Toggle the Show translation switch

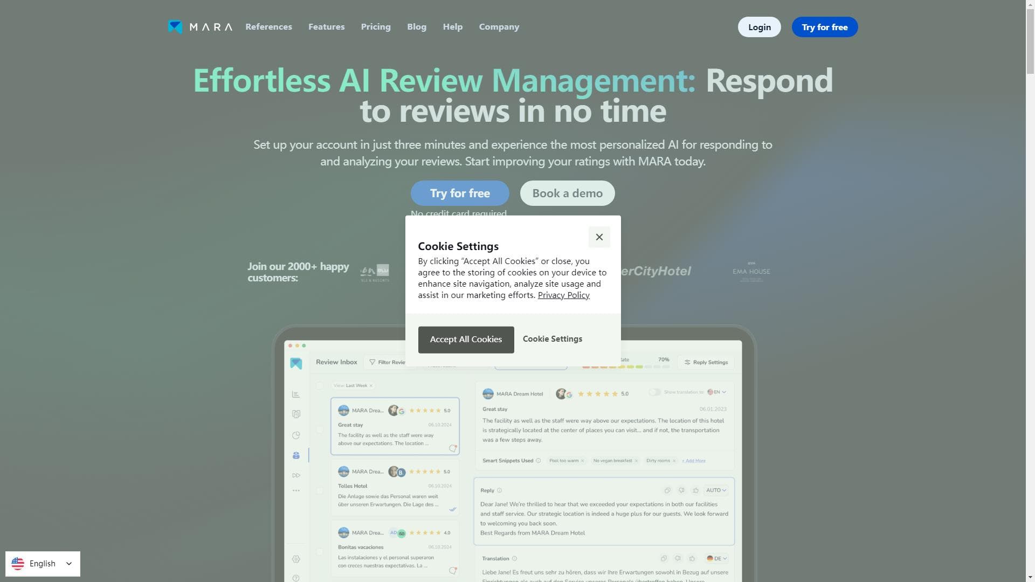(655, 392)
